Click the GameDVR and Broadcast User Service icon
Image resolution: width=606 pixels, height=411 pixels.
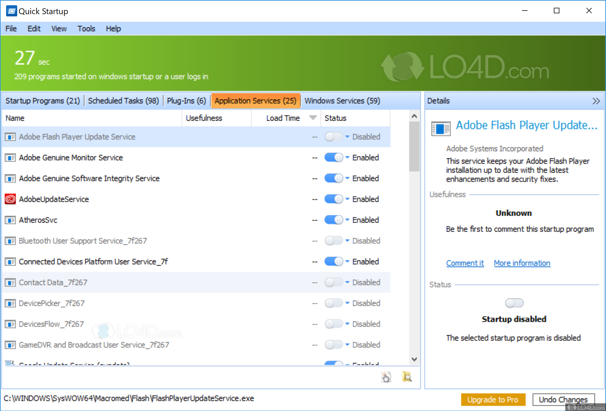[x=10, y=345]
